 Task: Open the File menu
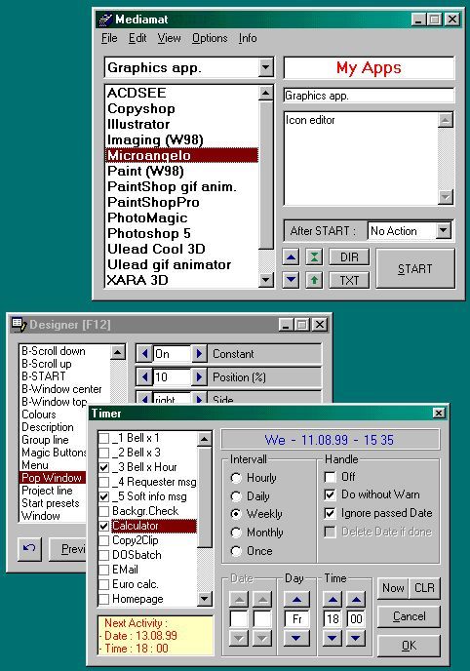coord(109,38)
